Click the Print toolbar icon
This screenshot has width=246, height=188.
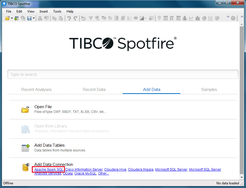[40, 18]
